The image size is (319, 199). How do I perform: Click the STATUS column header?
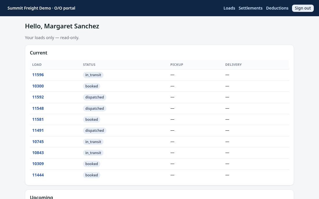[x=89, y=65]
